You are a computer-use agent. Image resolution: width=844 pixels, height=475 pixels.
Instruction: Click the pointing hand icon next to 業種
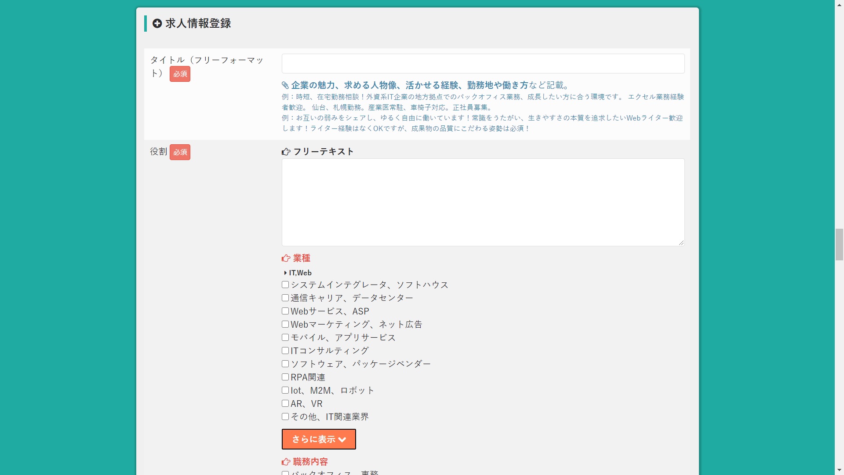(x=286, y=258)
